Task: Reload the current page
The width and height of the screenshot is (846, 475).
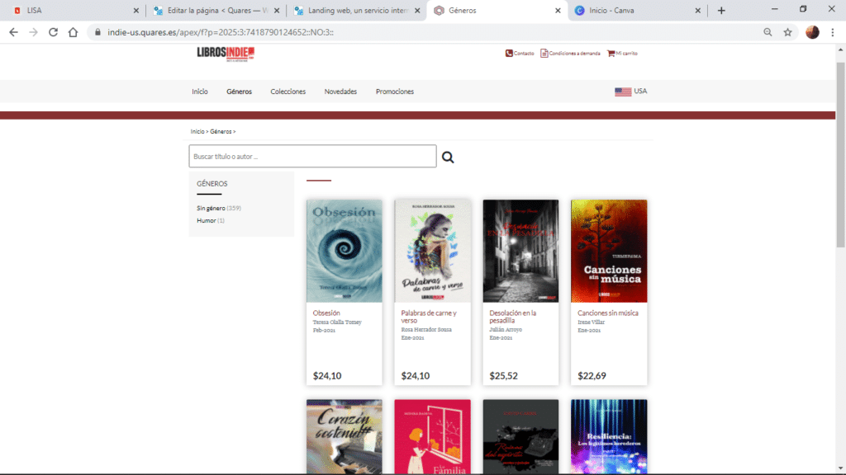Action: pos(53,32)
